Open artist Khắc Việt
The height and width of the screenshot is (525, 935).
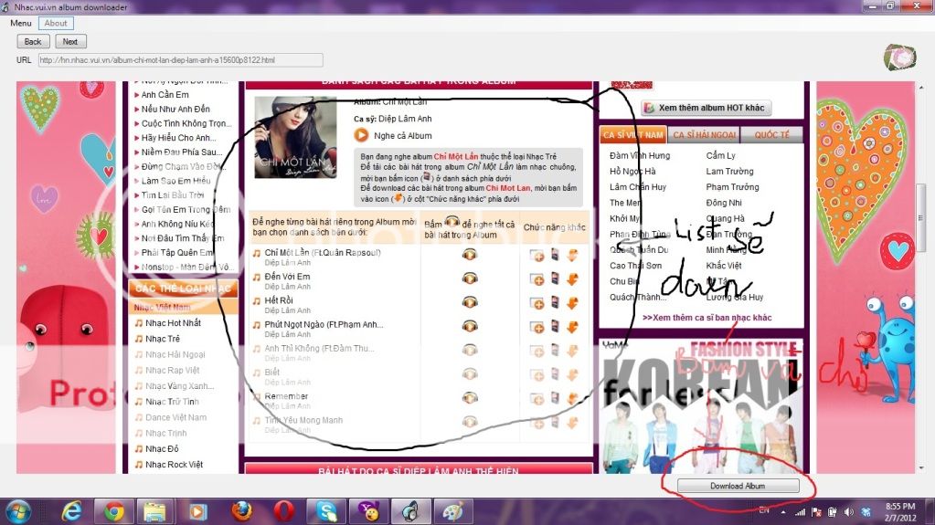(x=723, y=266)
